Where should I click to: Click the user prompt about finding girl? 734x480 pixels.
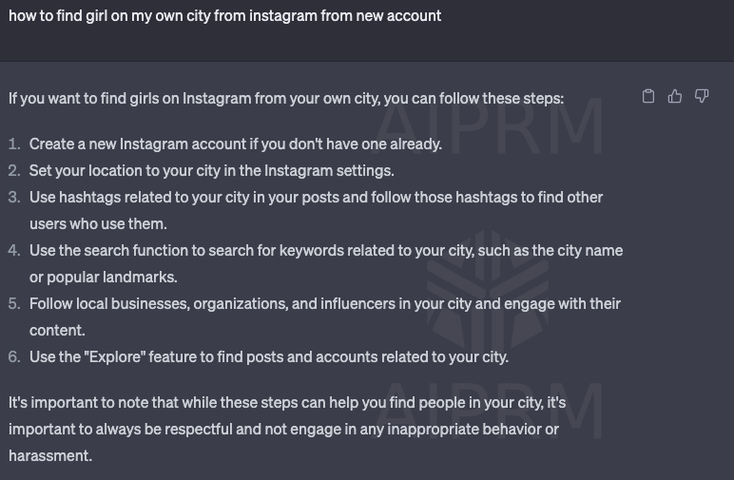[224, 16]
